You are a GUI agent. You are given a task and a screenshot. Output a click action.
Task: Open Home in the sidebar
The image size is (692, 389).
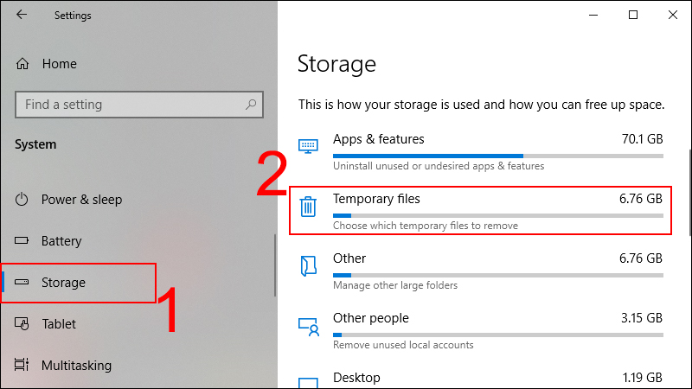[59, 64]
